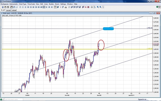The height and width of the screenshot is (101, 161).
Task: Click the small clock arrow icon
Action: [x=61, y=7]
